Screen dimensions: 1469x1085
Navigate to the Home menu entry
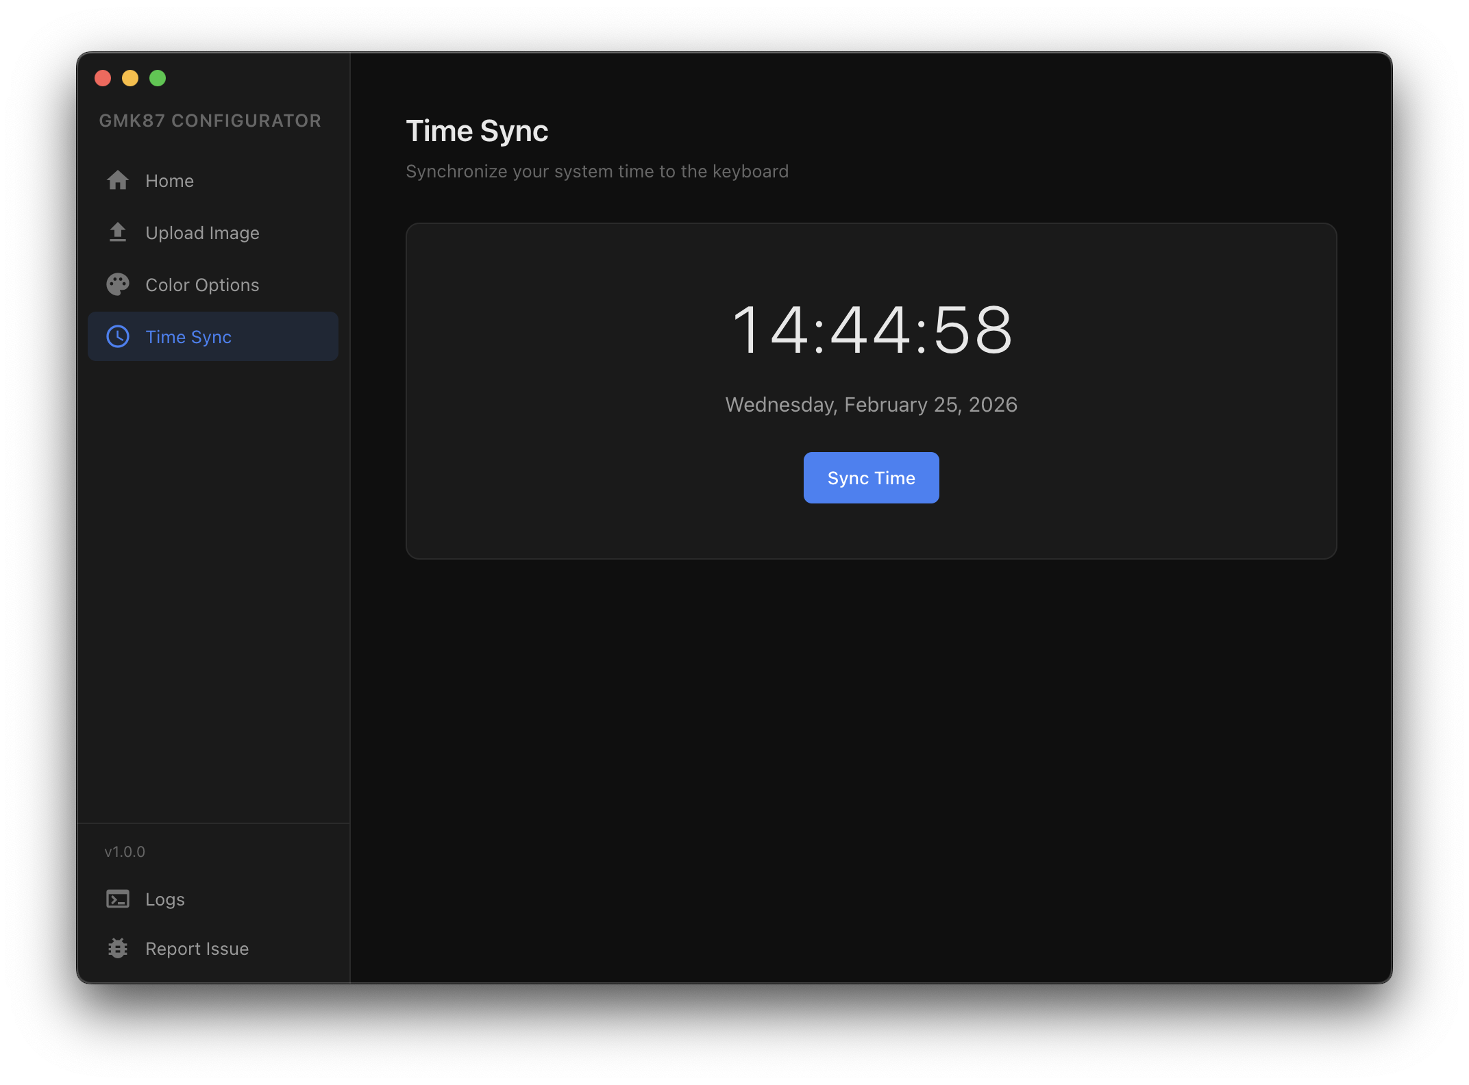point(169,180)
